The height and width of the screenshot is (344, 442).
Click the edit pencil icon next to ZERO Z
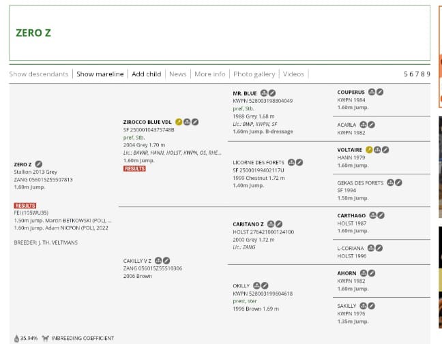tap(39, 164)
